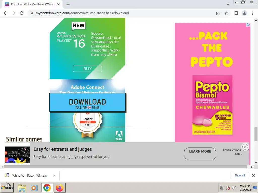Open the browser side panel

coord(236,13)
